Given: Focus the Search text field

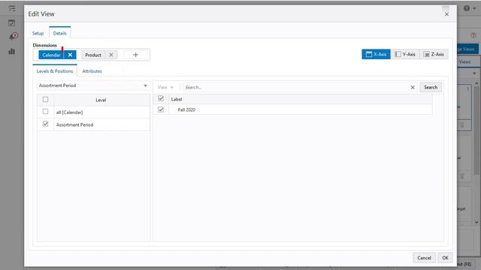Looking at the screenshot, I should (x=296, y=87).
